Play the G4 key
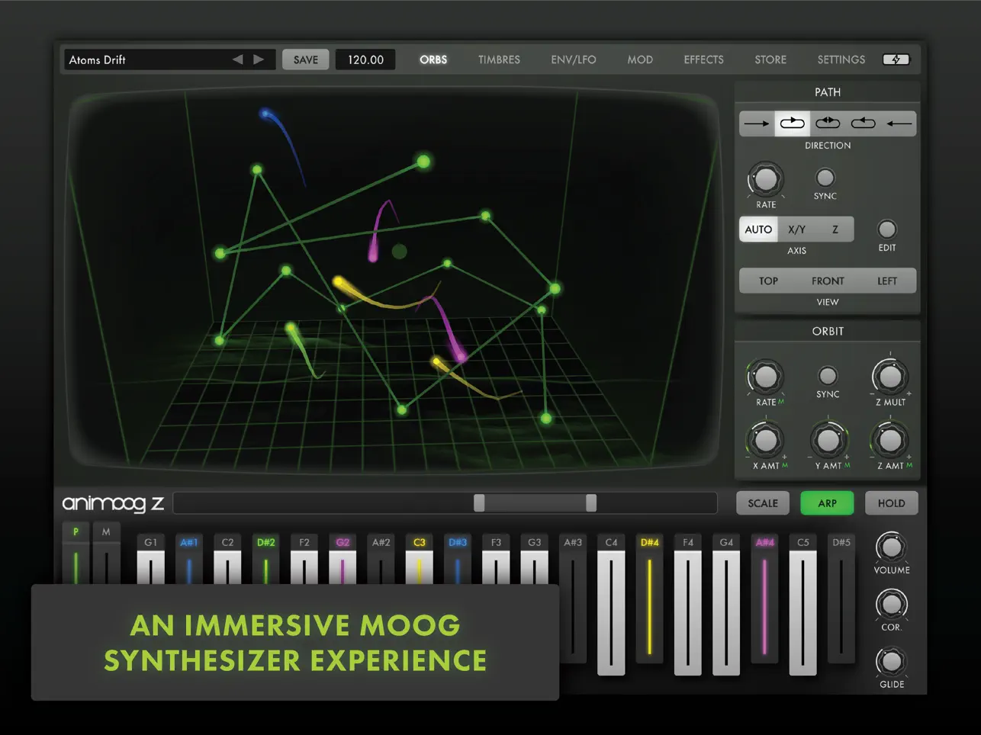Screen dimensions: 981x735 [726, 605]
